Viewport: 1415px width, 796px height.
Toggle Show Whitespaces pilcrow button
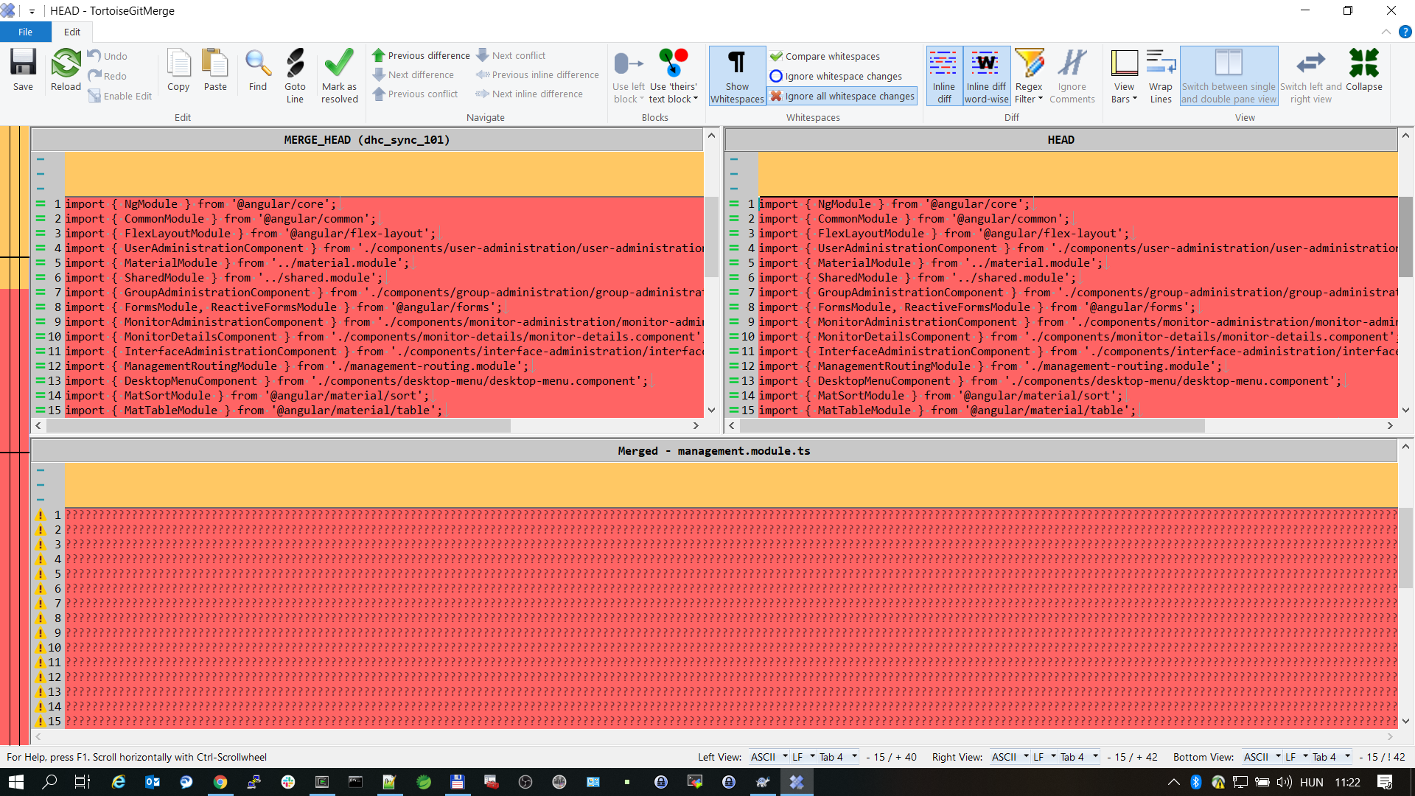737,75
